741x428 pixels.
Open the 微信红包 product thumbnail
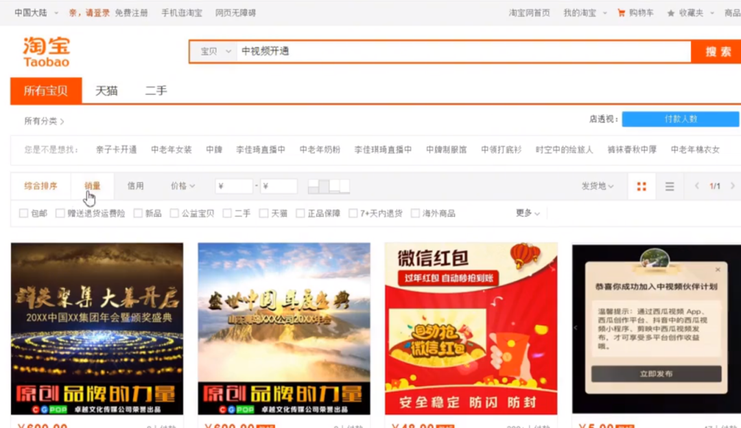tap(471, 329)
